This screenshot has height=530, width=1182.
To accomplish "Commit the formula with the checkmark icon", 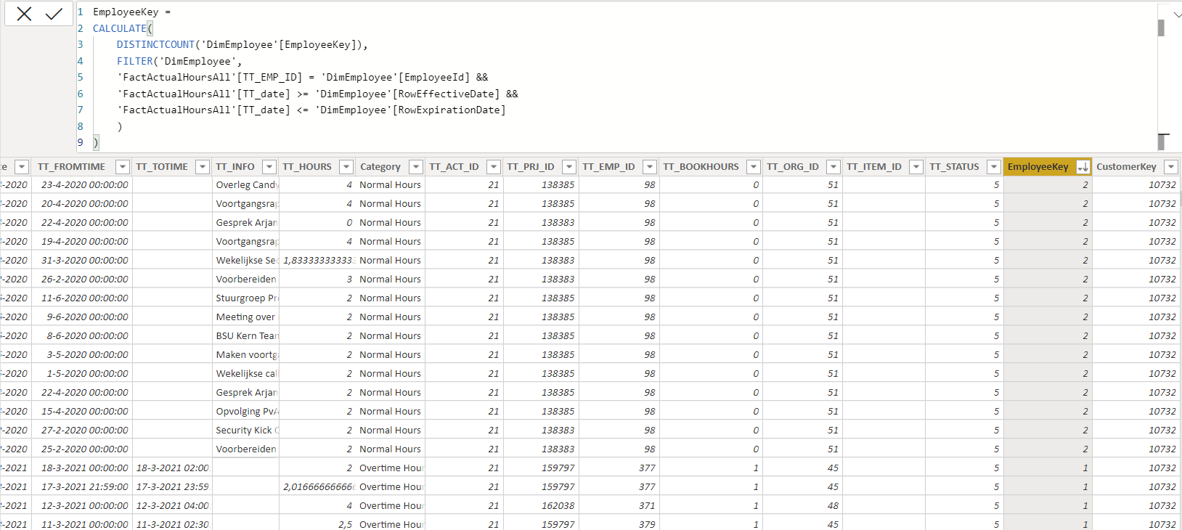I will 54,14.
